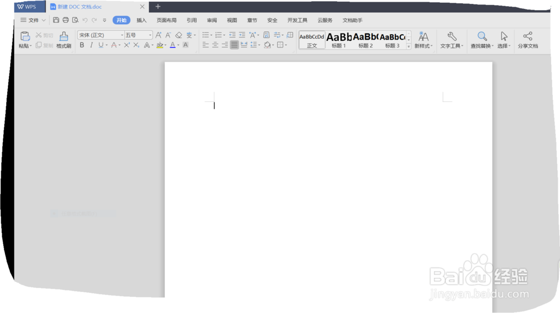Click the Copy (复制) icon
This screenshot has height=313, width=560.
[x=39, y=45]
